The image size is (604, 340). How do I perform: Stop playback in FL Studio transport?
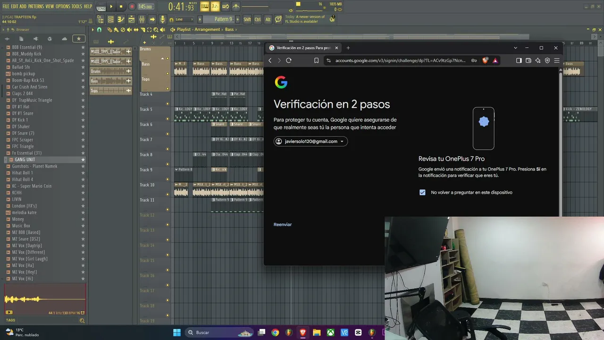pyautogui.click(x=121, y=7)
